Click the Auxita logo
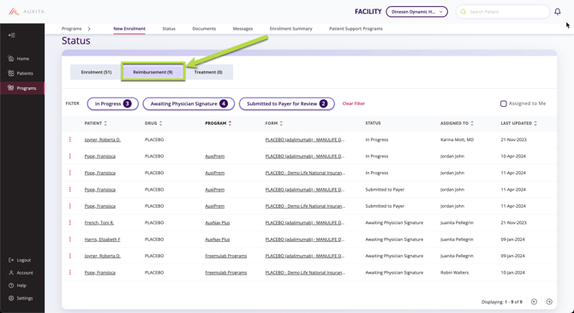 [x=27, y=12]
